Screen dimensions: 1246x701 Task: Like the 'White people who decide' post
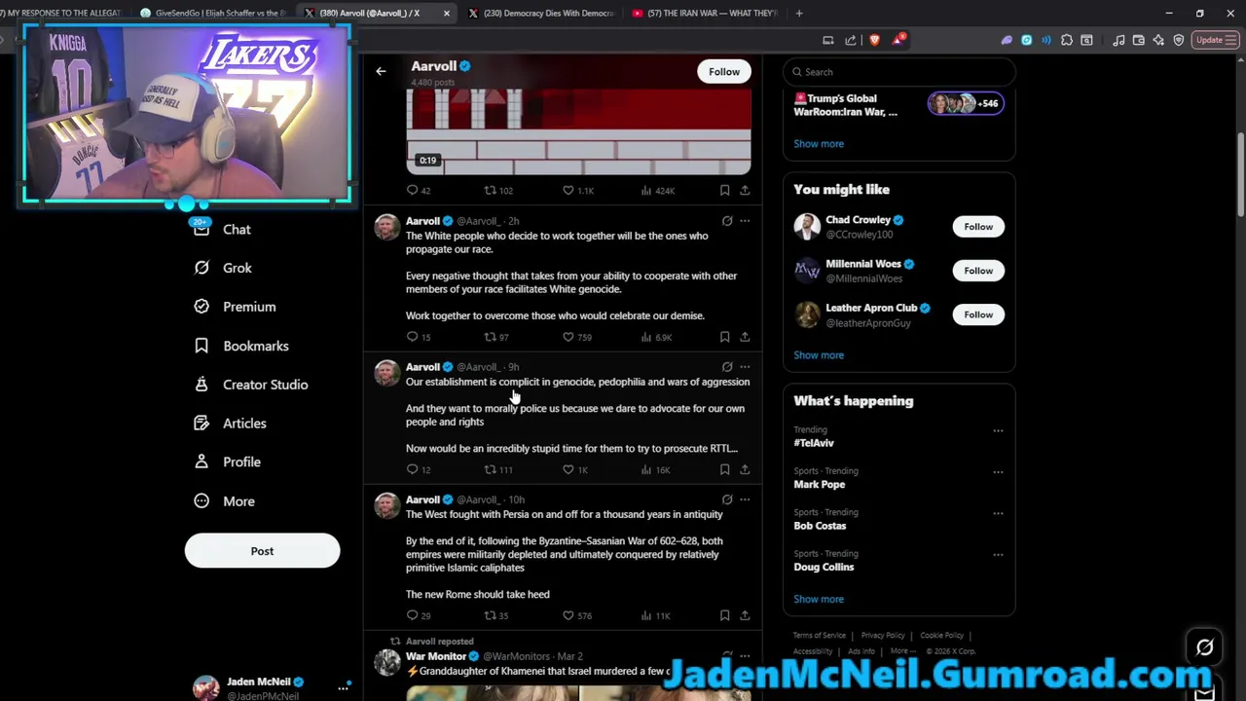[x=568, y=337]
